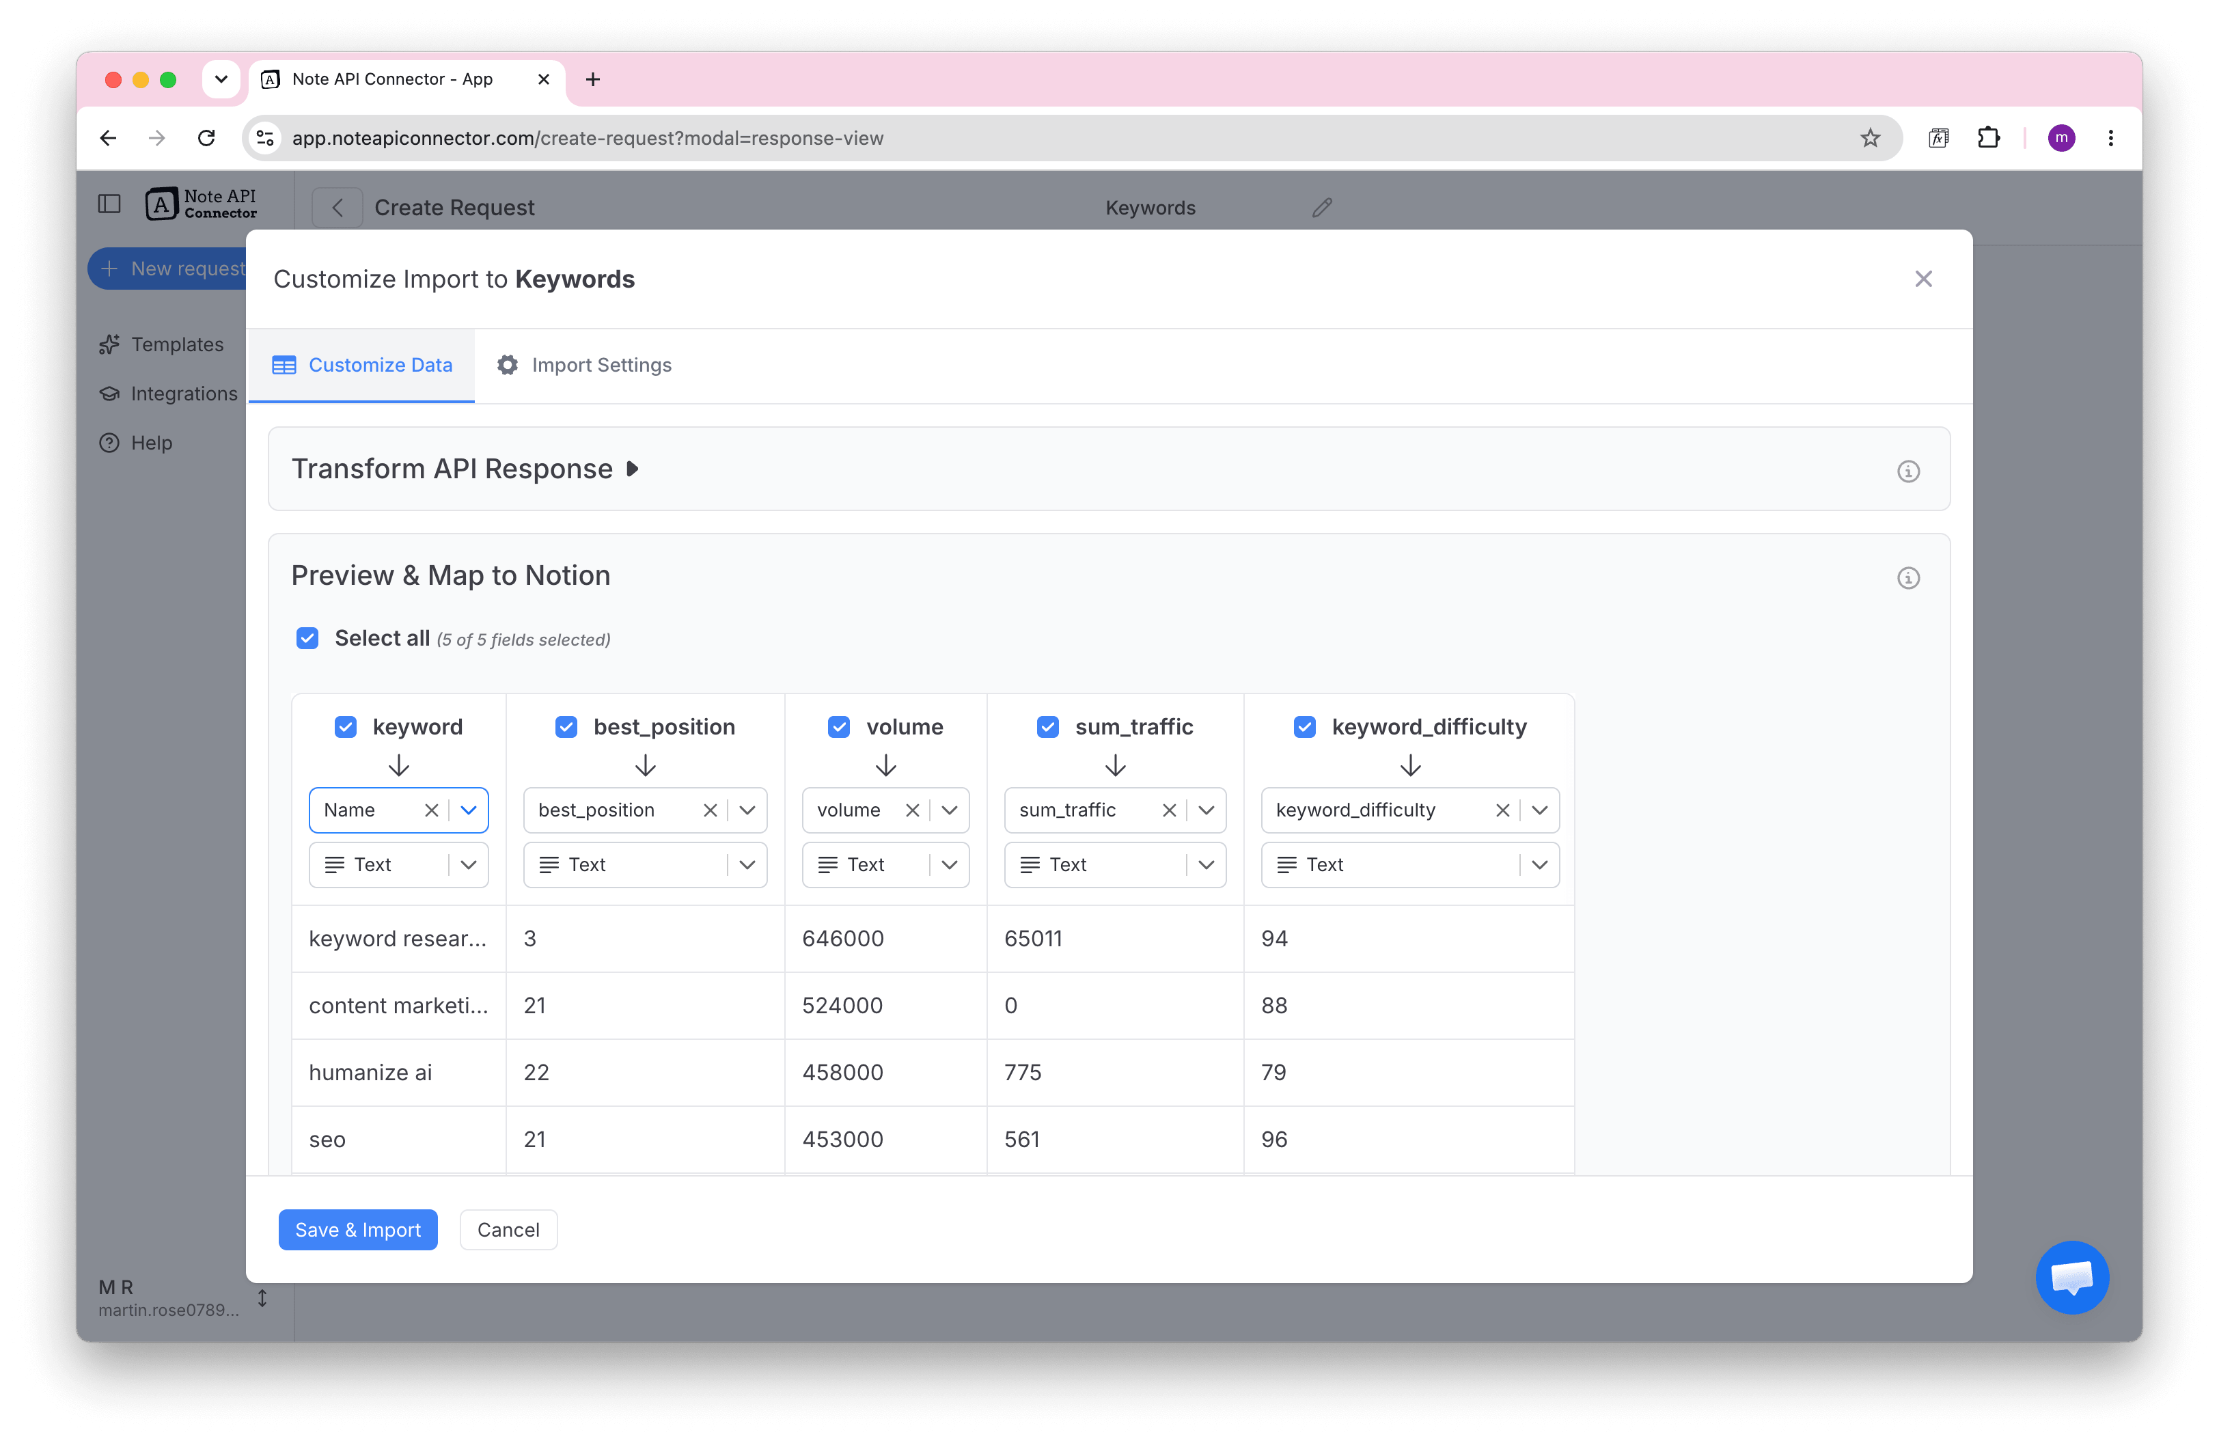Open the sum_traffic property dropdown
The width and height of the screenshot is (2219, 1443).
pos(1207,810)
